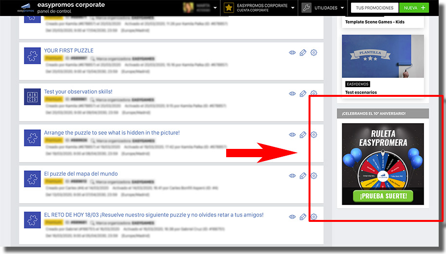
Task: Preview YOUR FIRST PUZZLE via eye icon
Action: (x=292, y=53)
